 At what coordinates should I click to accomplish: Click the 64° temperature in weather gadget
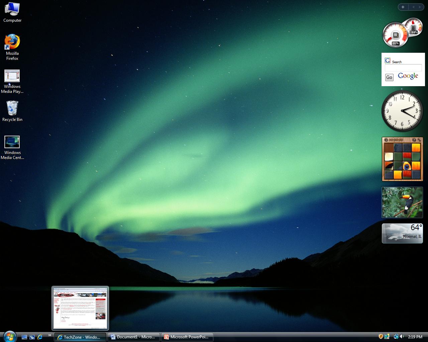pyautogui.click(x=416, y=227)
